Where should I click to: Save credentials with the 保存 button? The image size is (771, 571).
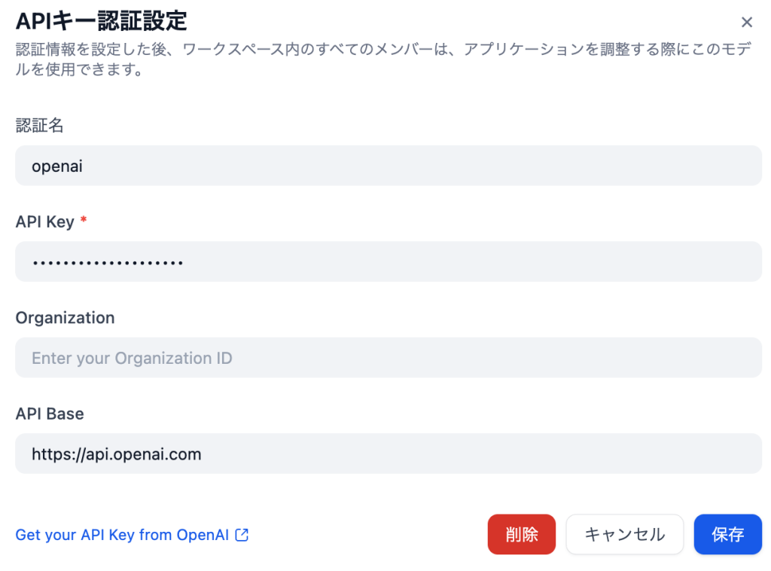click(727, 535)
